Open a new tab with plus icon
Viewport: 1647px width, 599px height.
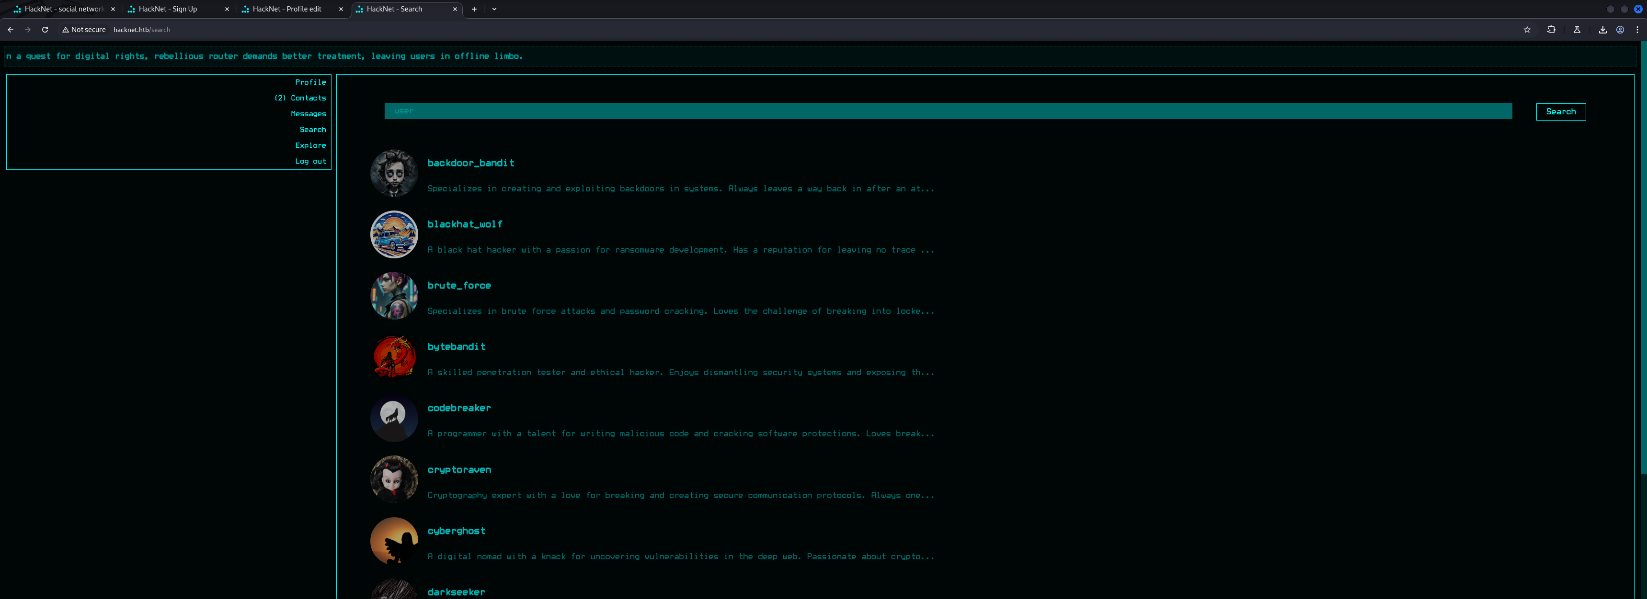coord(474,9)
